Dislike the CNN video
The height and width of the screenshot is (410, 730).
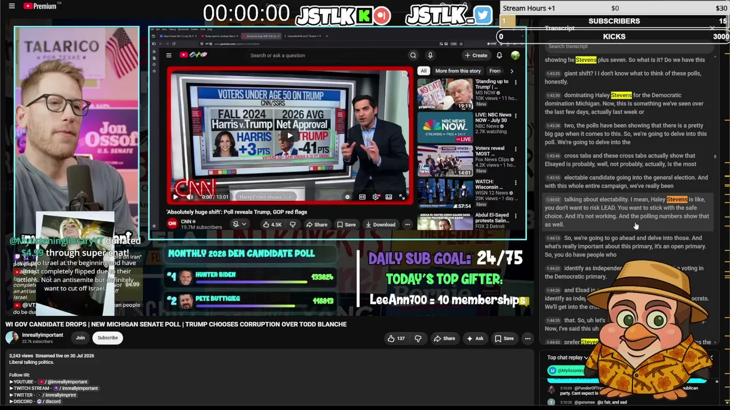pos(293,224)
